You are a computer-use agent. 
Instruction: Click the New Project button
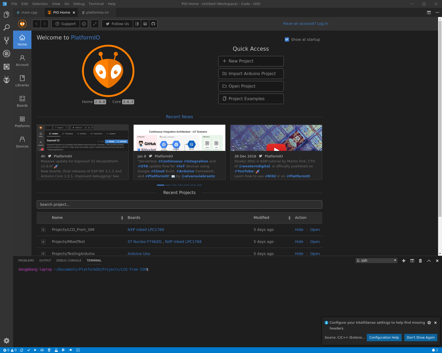251,61
